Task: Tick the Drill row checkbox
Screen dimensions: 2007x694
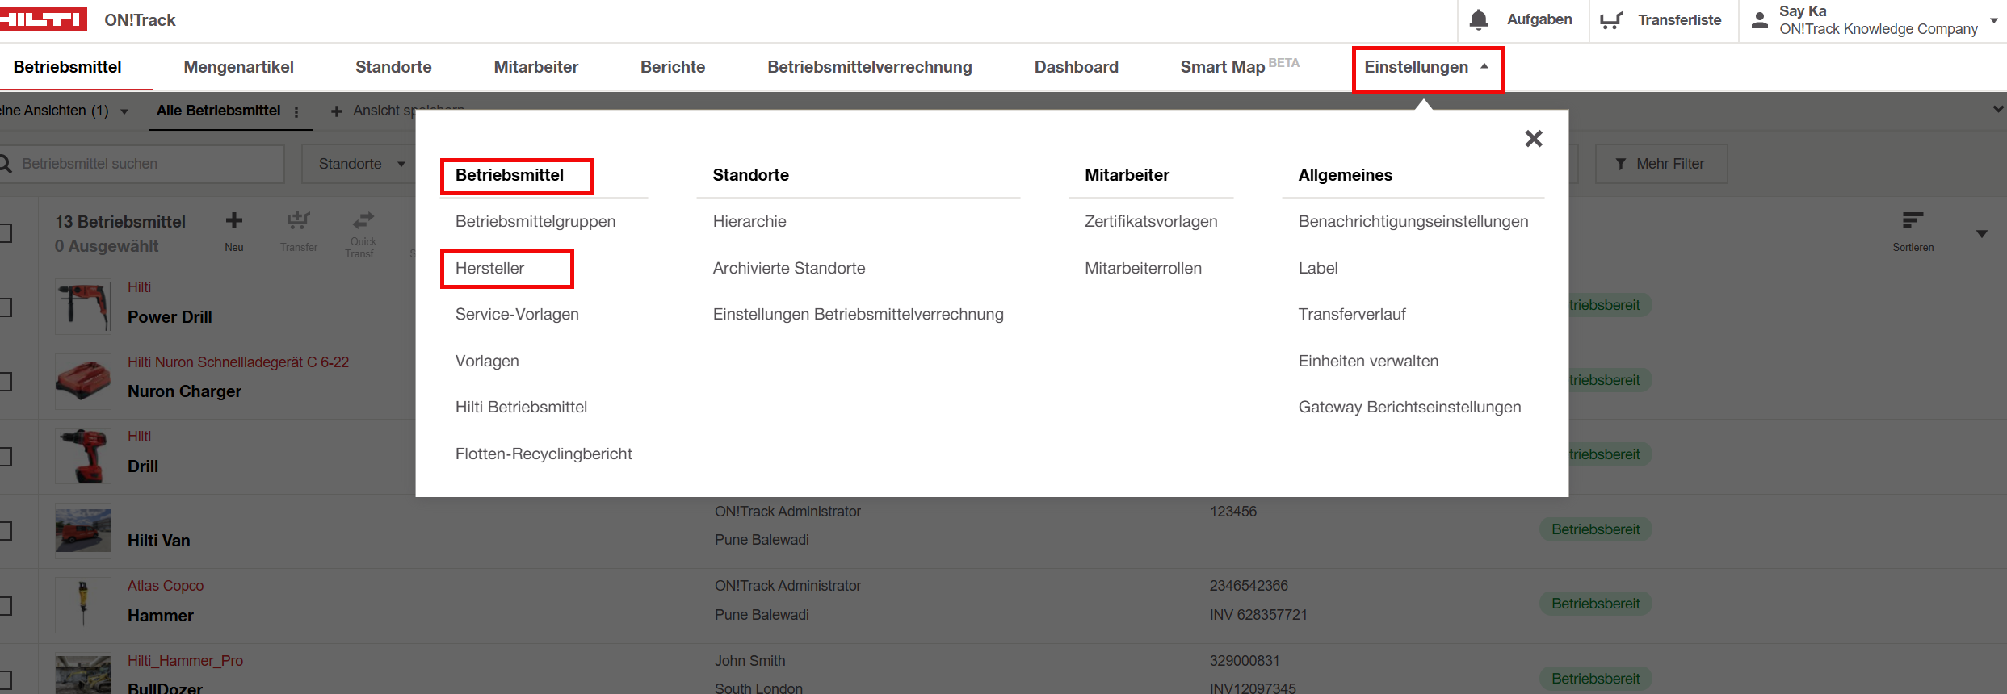Action: pos(5,457)
